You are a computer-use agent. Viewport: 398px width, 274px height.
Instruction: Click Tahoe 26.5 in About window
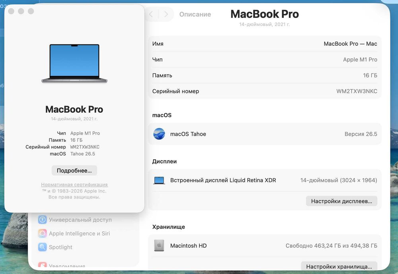point(83,154)
